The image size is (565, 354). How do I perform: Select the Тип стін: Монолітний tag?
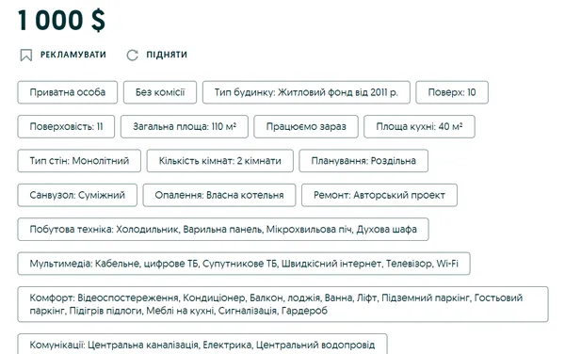pyautogui.click(x=79, y=161)
